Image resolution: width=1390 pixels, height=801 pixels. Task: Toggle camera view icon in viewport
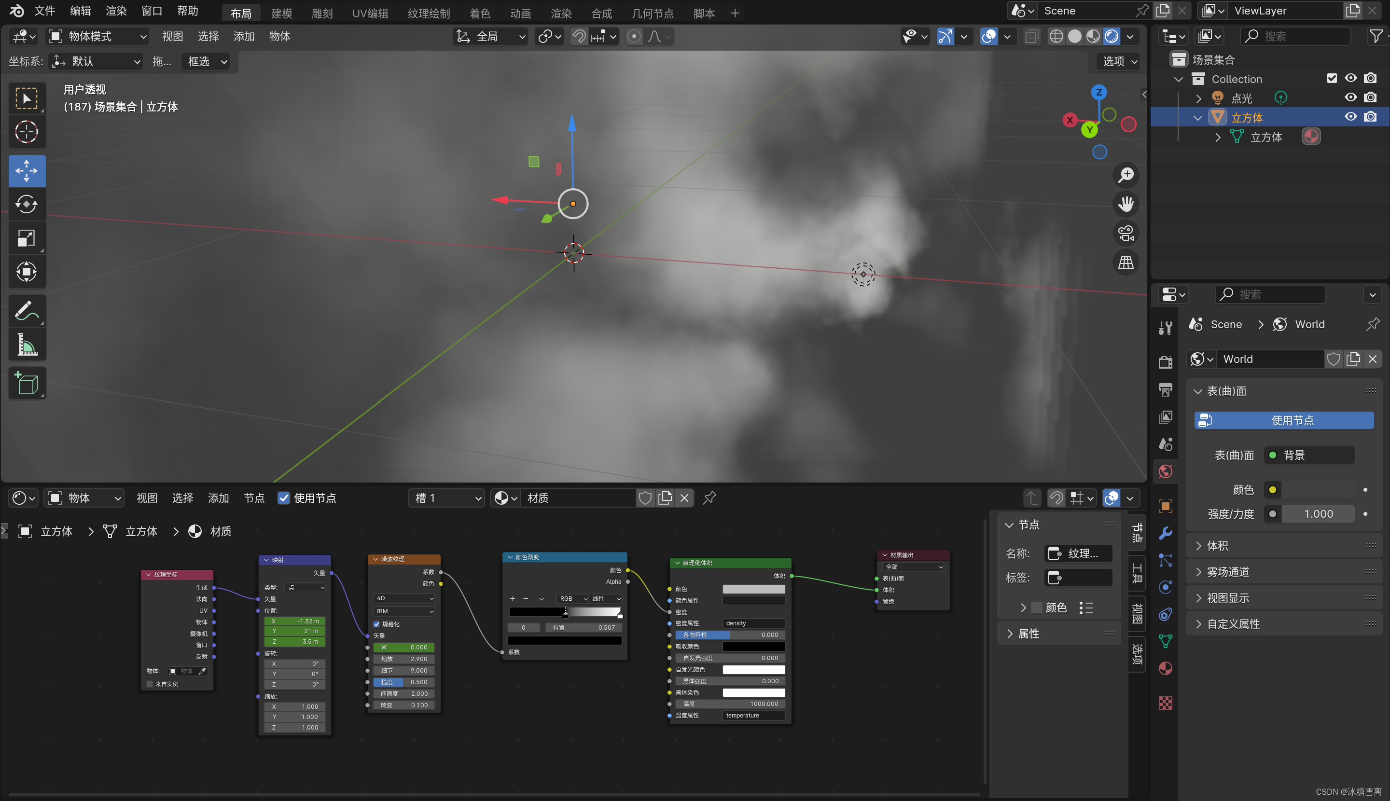click(x=1126, y=233)
